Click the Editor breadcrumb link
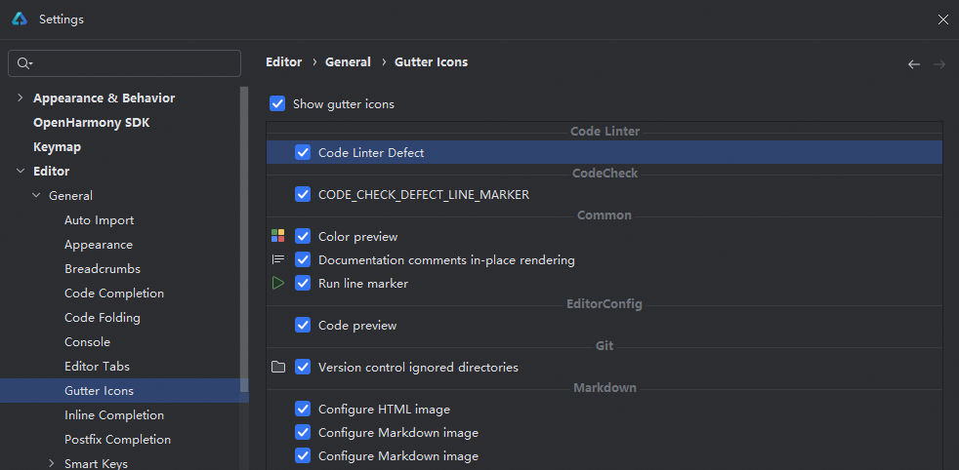The width and height of the screenshot is (959, 470). coord(284,62)
